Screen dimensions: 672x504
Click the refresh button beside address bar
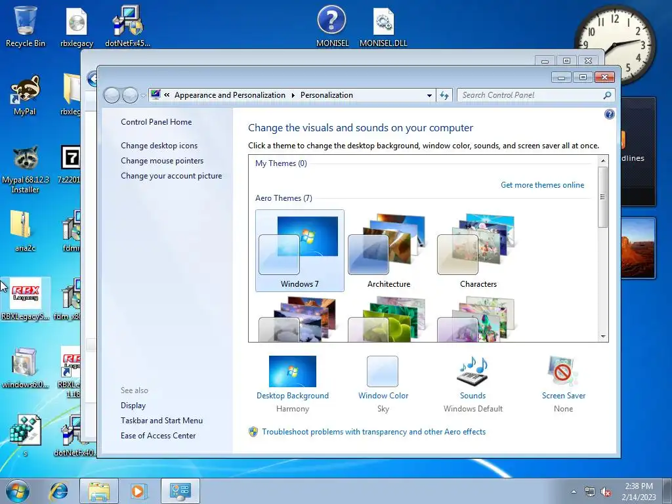pyautogui.click(x=444, y=95)
